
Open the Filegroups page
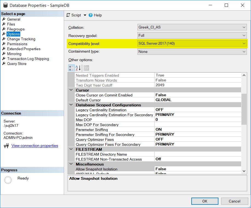(16, 29)
